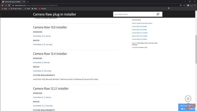
Task: Jump to Camera Raw 11.4.1 installer sidebar link
Action: point(139,36)
